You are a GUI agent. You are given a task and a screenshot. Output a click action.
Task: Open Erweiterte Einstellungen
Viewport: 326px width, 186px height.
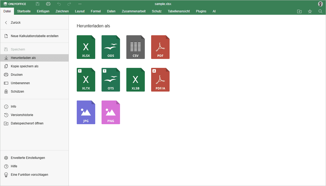28,158
